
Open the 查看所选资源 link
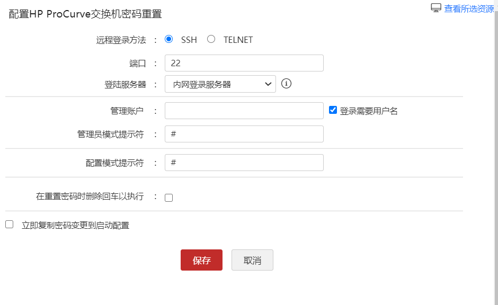click(468, 8)
